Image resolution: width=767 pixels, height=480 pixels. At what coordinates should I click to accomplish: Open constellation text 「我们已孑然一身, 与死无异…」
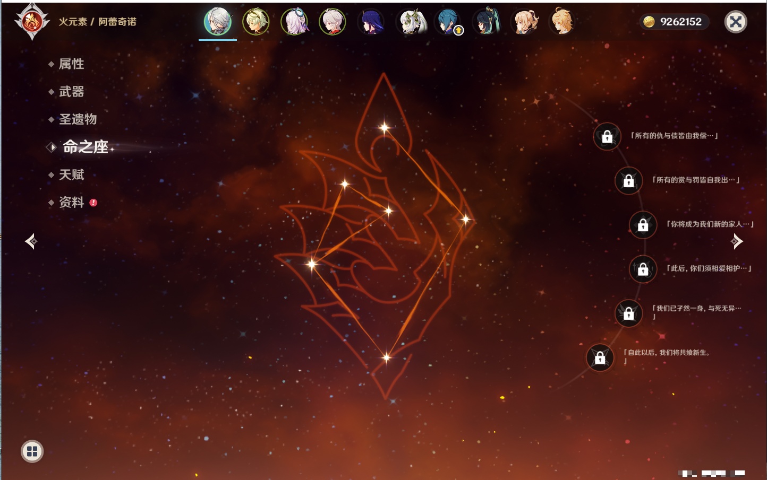[696, 312]
